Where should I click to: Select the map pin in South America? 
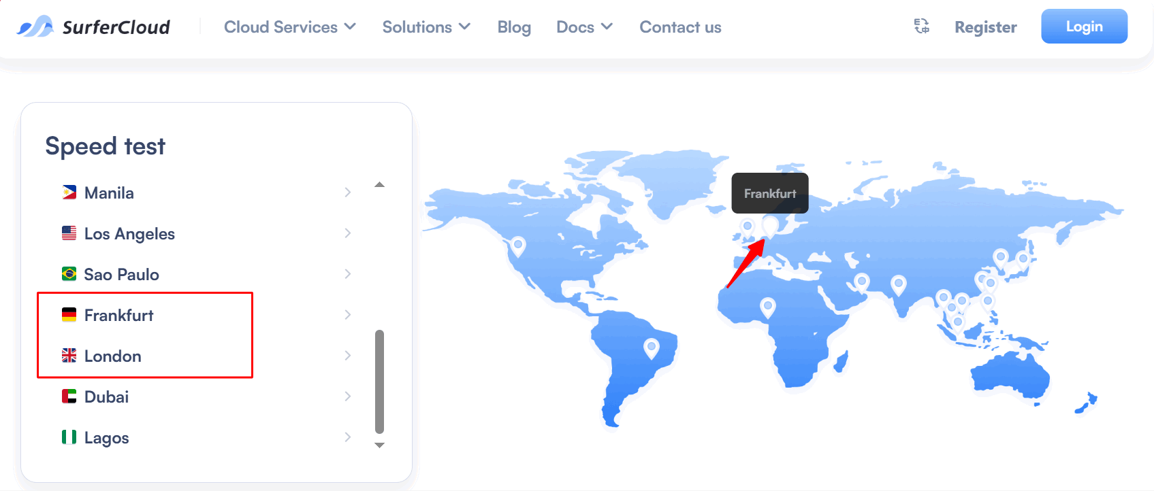click(x=652, y=348)
